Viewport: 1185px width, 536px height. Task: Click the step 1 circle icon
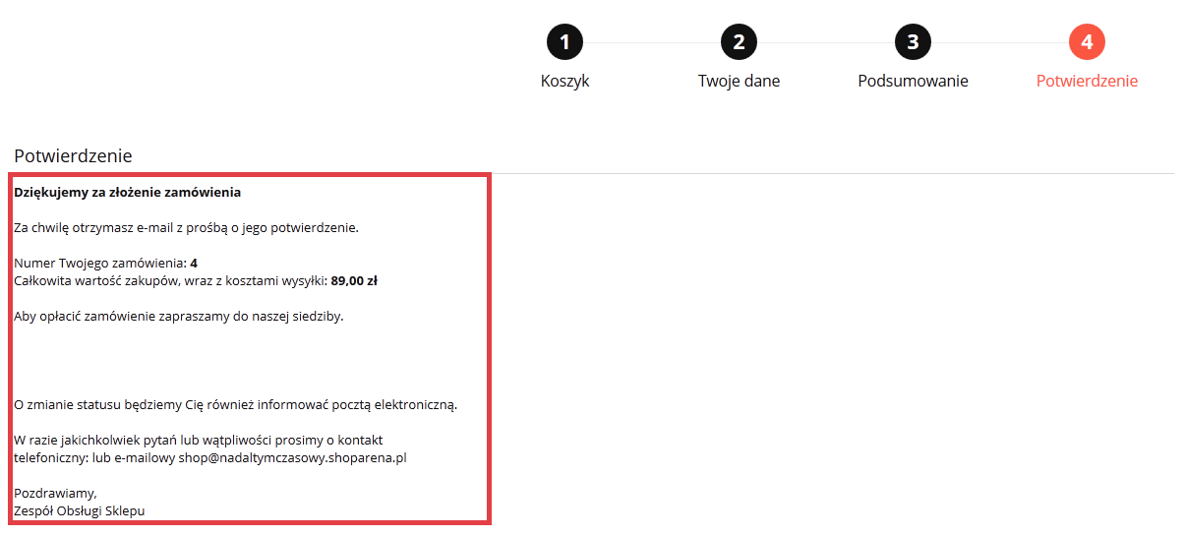point(564,42)
